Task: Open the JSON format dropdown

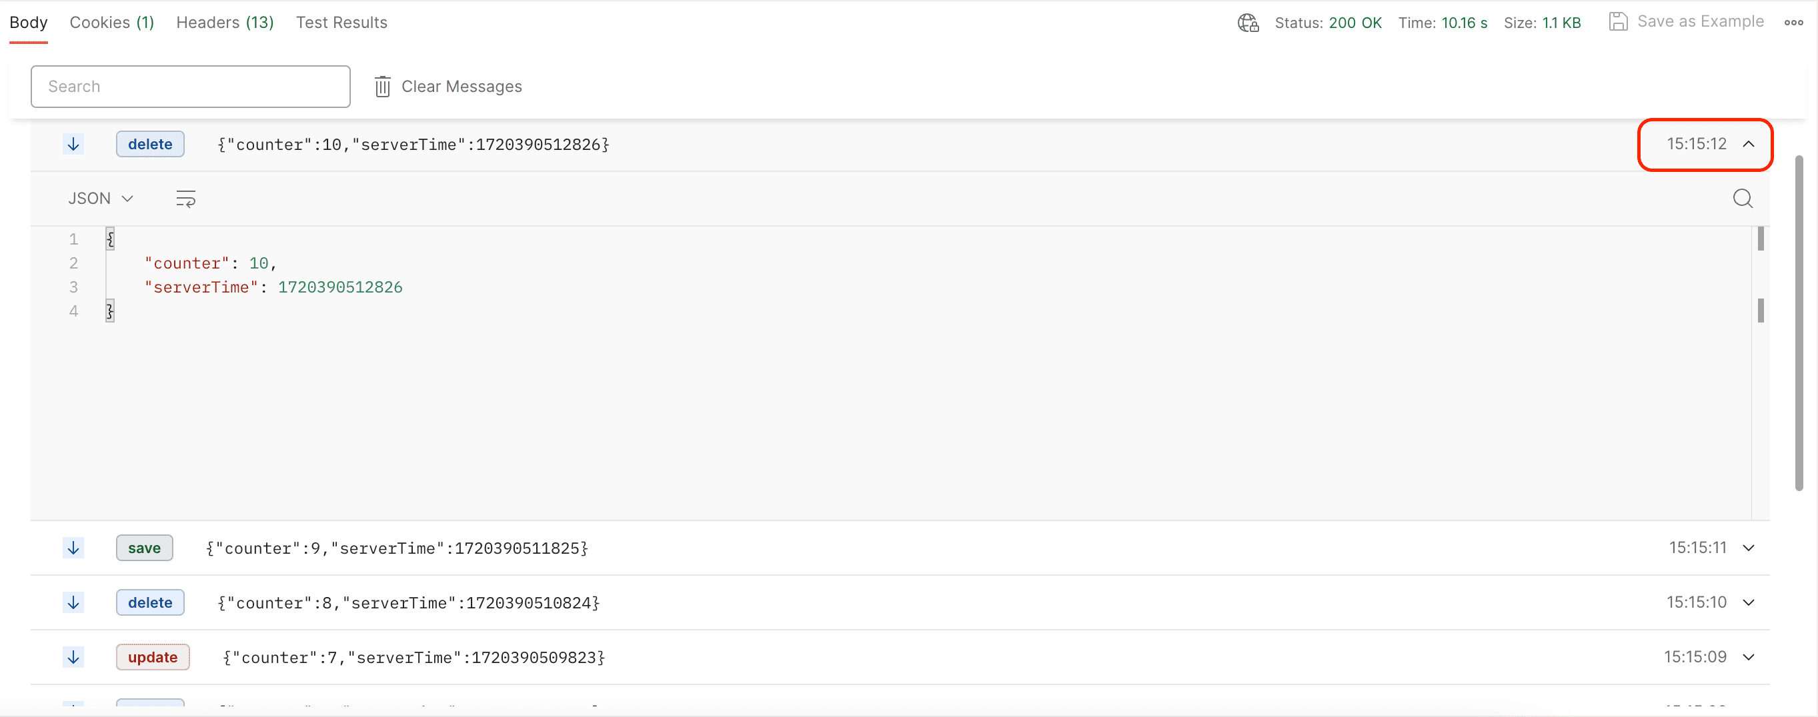Action: 100,199
